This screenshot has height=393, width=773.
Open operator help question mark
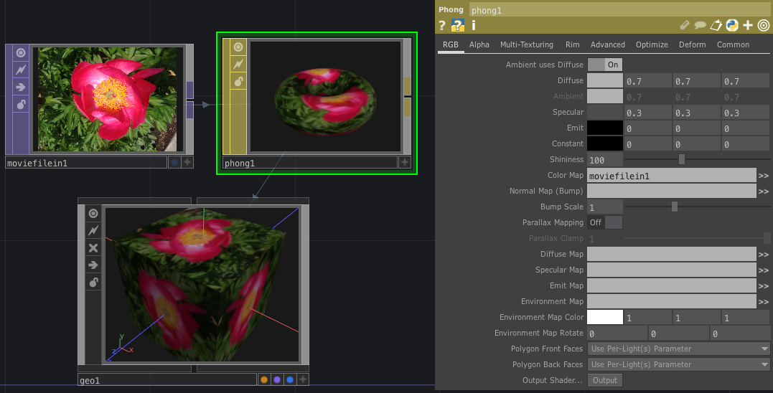(442, 25)
